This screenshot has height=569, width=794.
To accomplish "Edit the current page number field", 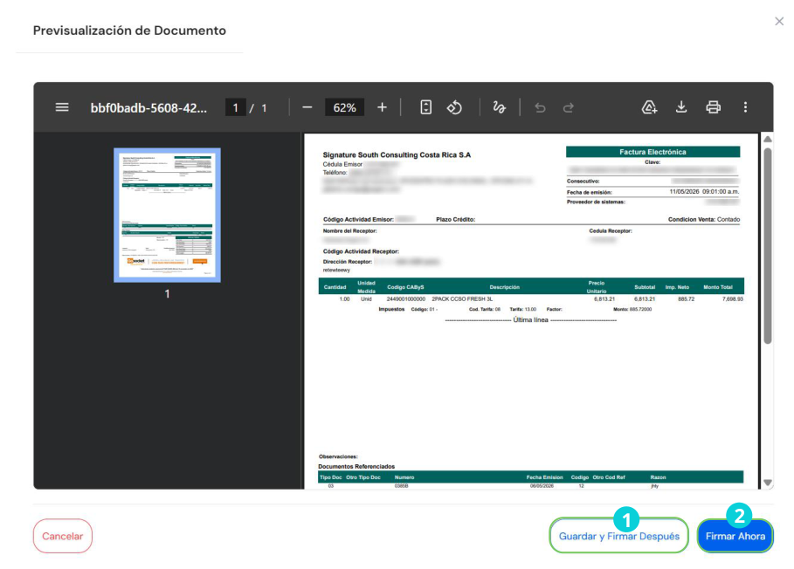I will 236,107.
